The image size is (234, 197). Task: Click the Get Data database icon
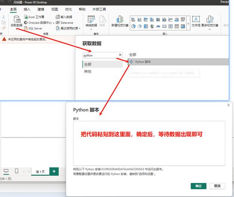(x=17, y=19)
